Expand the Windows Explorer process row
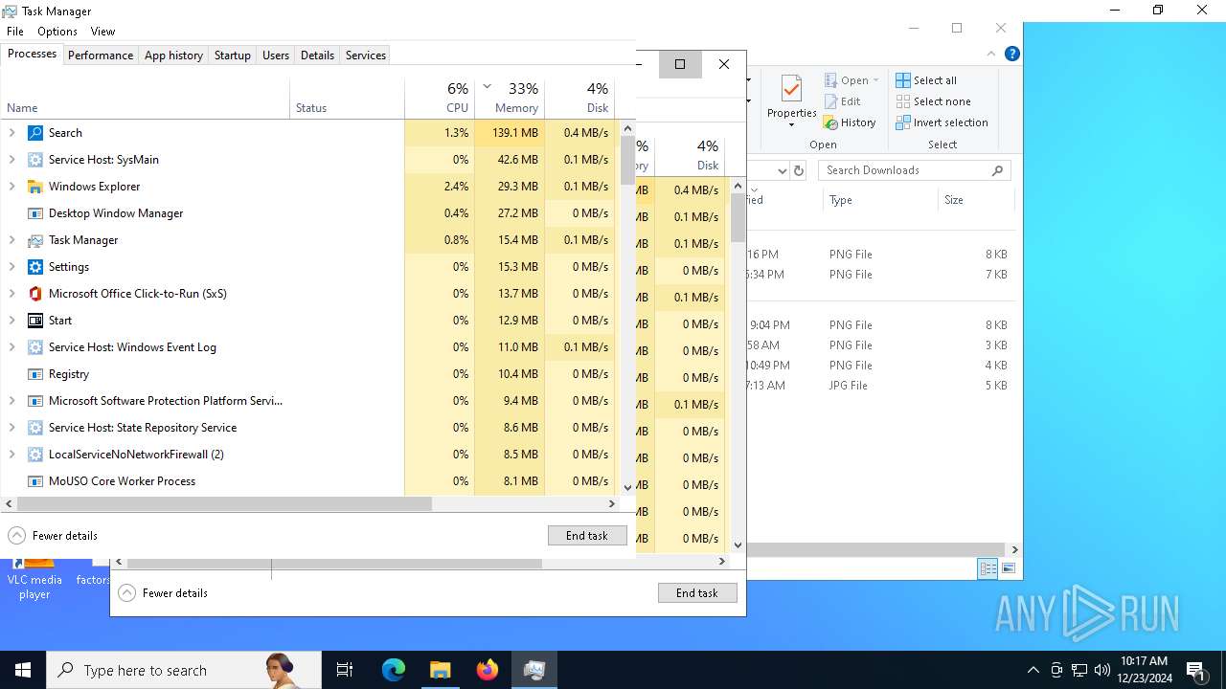Viewport: 1226px width, 689px height. pos(12,187)
